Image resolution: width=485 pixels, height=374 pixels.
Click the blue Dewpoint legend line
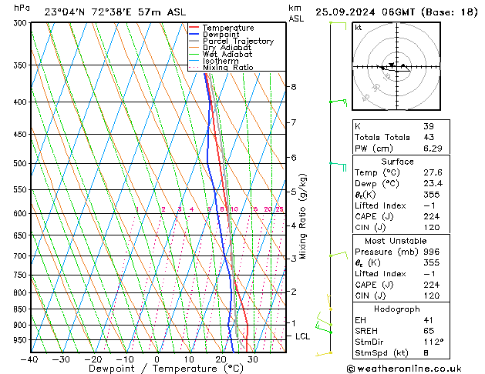click(x=194, y=34)
